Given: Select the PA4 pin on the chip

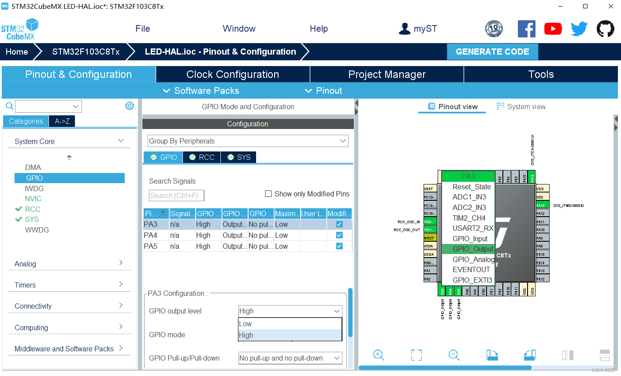Looking at the screenshot, I should pyautogui.click(x=450, y=291).
